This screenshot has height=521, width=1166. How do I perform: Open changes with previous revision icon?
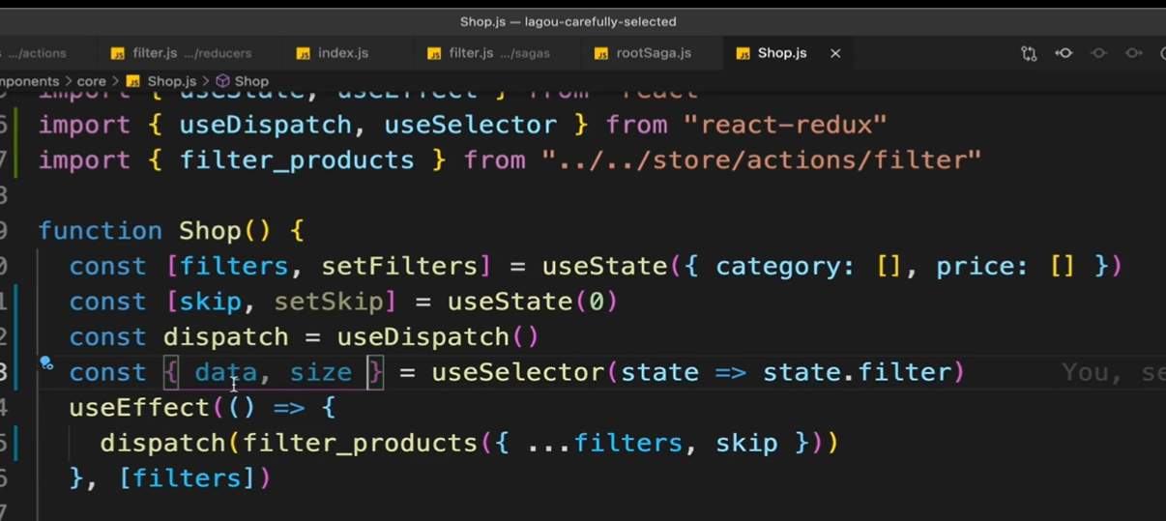pos(1064,53)
